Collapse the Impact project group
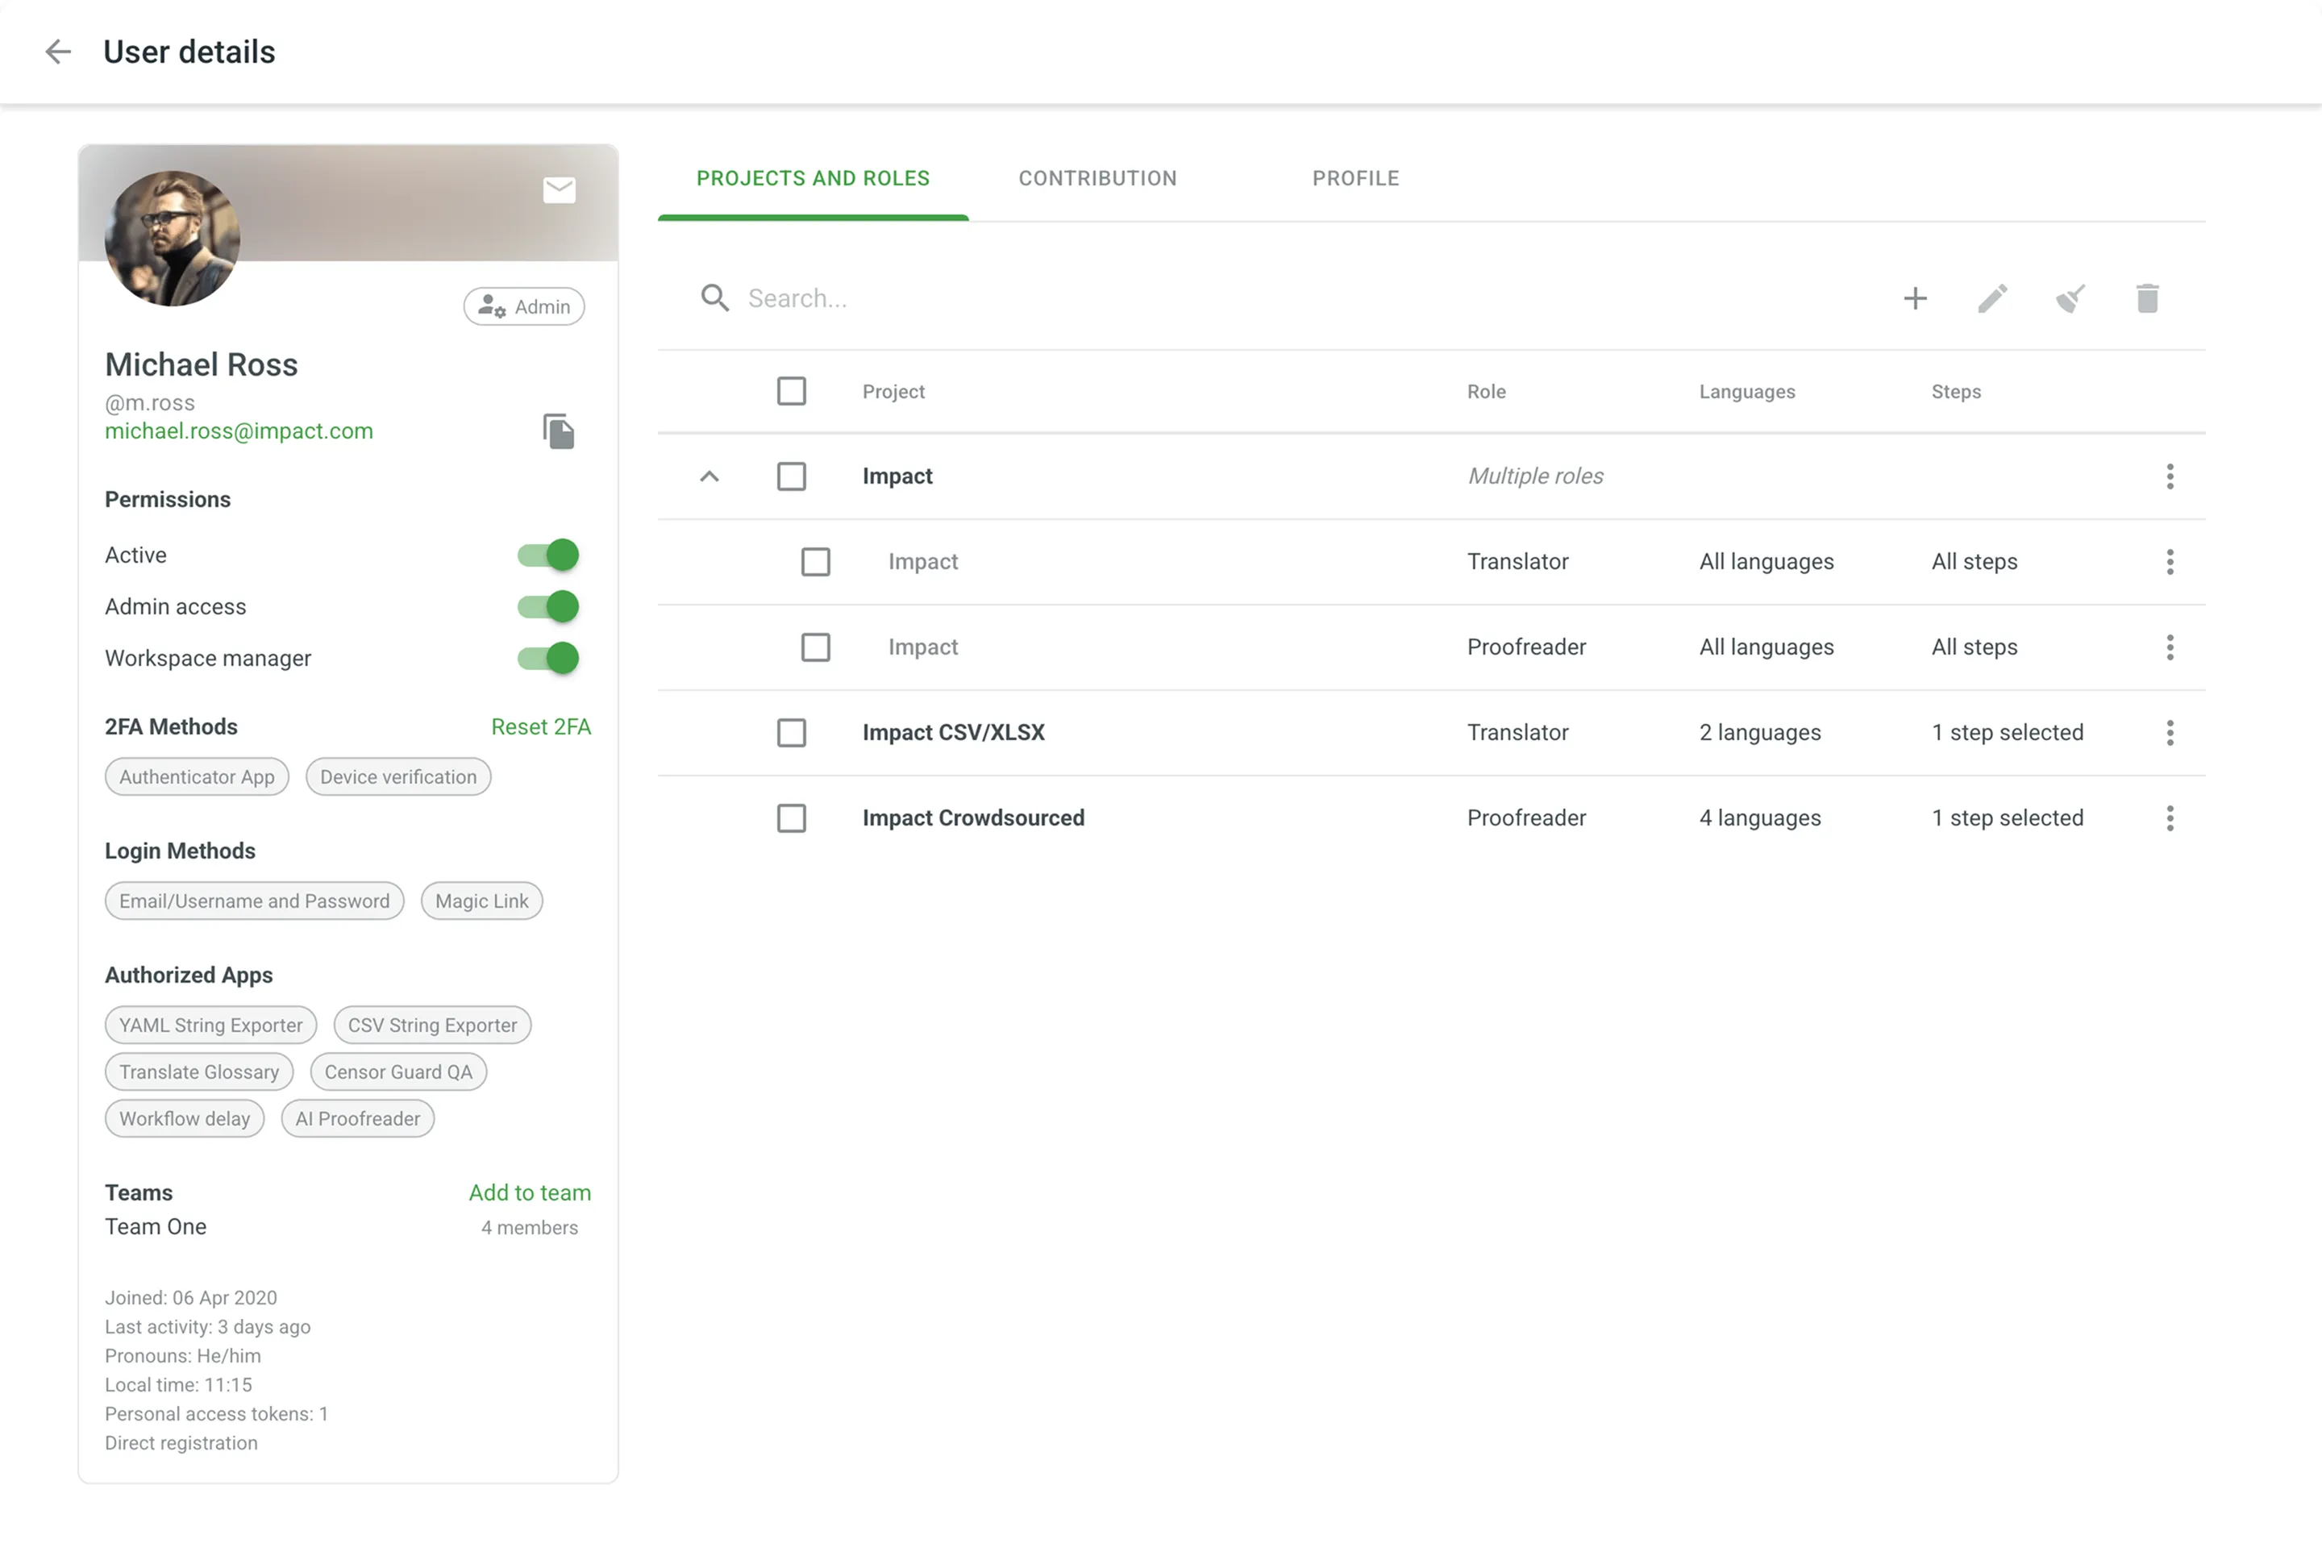 coord(709,476)
